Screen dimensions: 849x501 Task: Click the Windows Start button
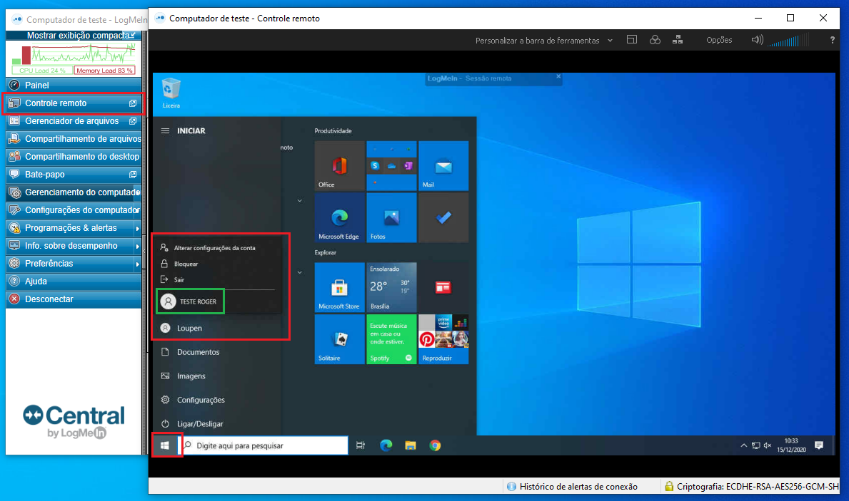165,445
